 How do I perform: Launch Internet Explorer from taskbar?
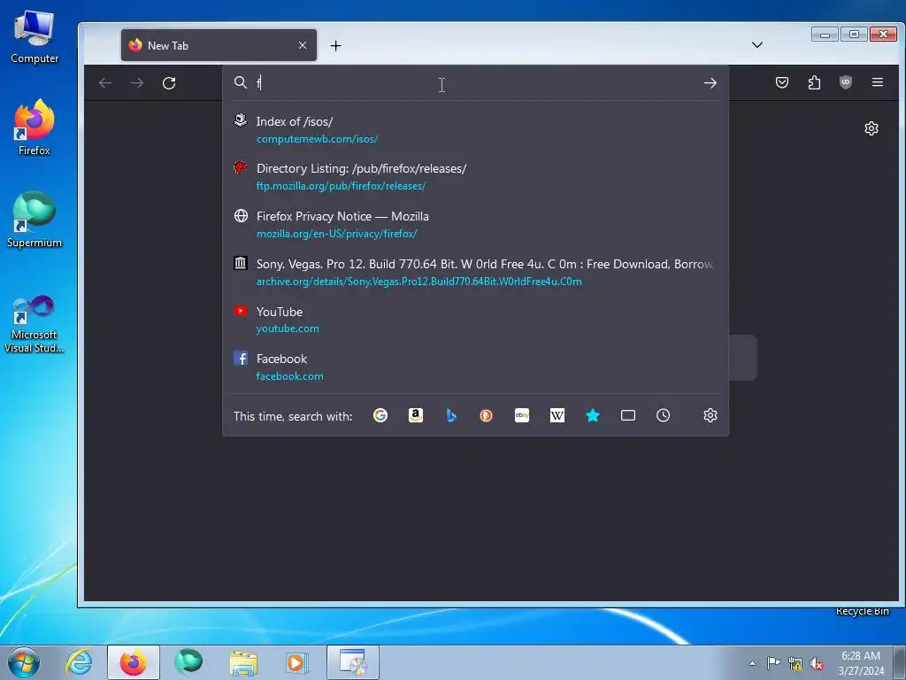(79, 662)
